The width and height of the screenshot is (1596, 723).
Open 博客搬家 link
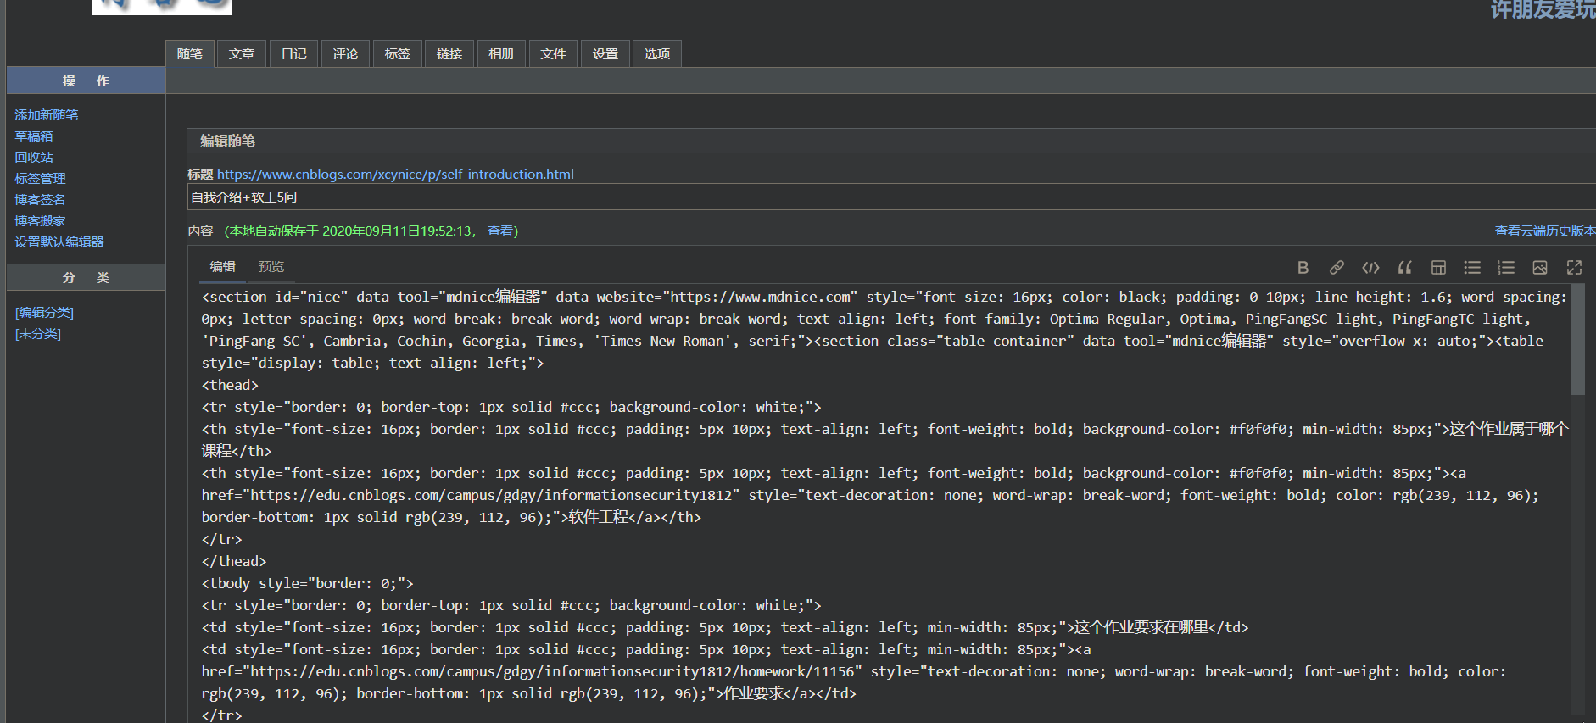pos(40,220)
